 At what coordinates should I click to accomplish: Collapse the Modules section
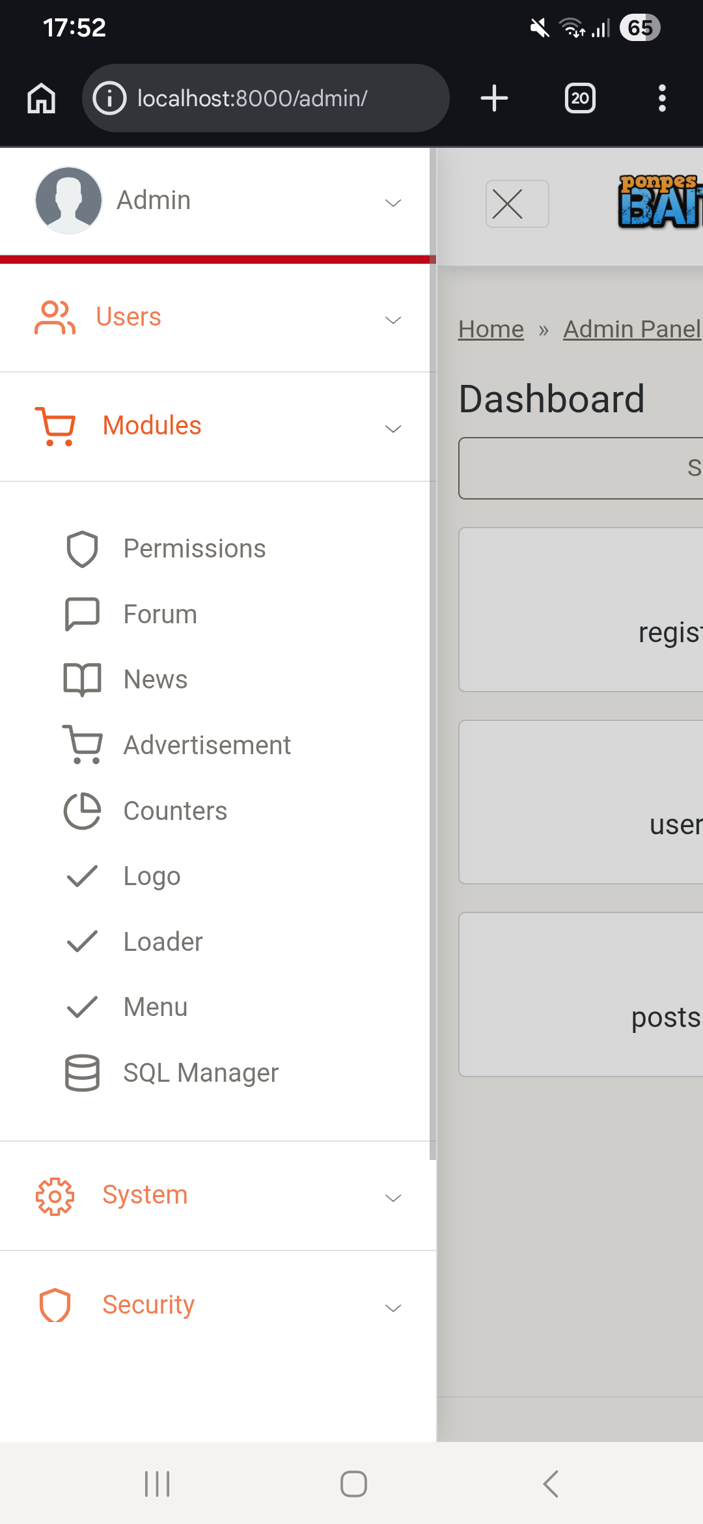[x=393, y=428]
